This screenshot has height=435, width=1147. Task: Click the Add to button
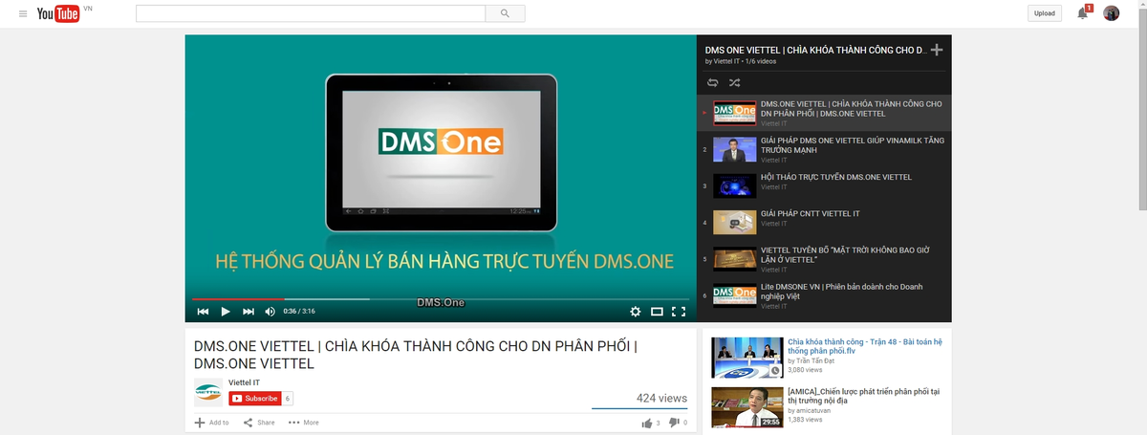tap(211, 423)
